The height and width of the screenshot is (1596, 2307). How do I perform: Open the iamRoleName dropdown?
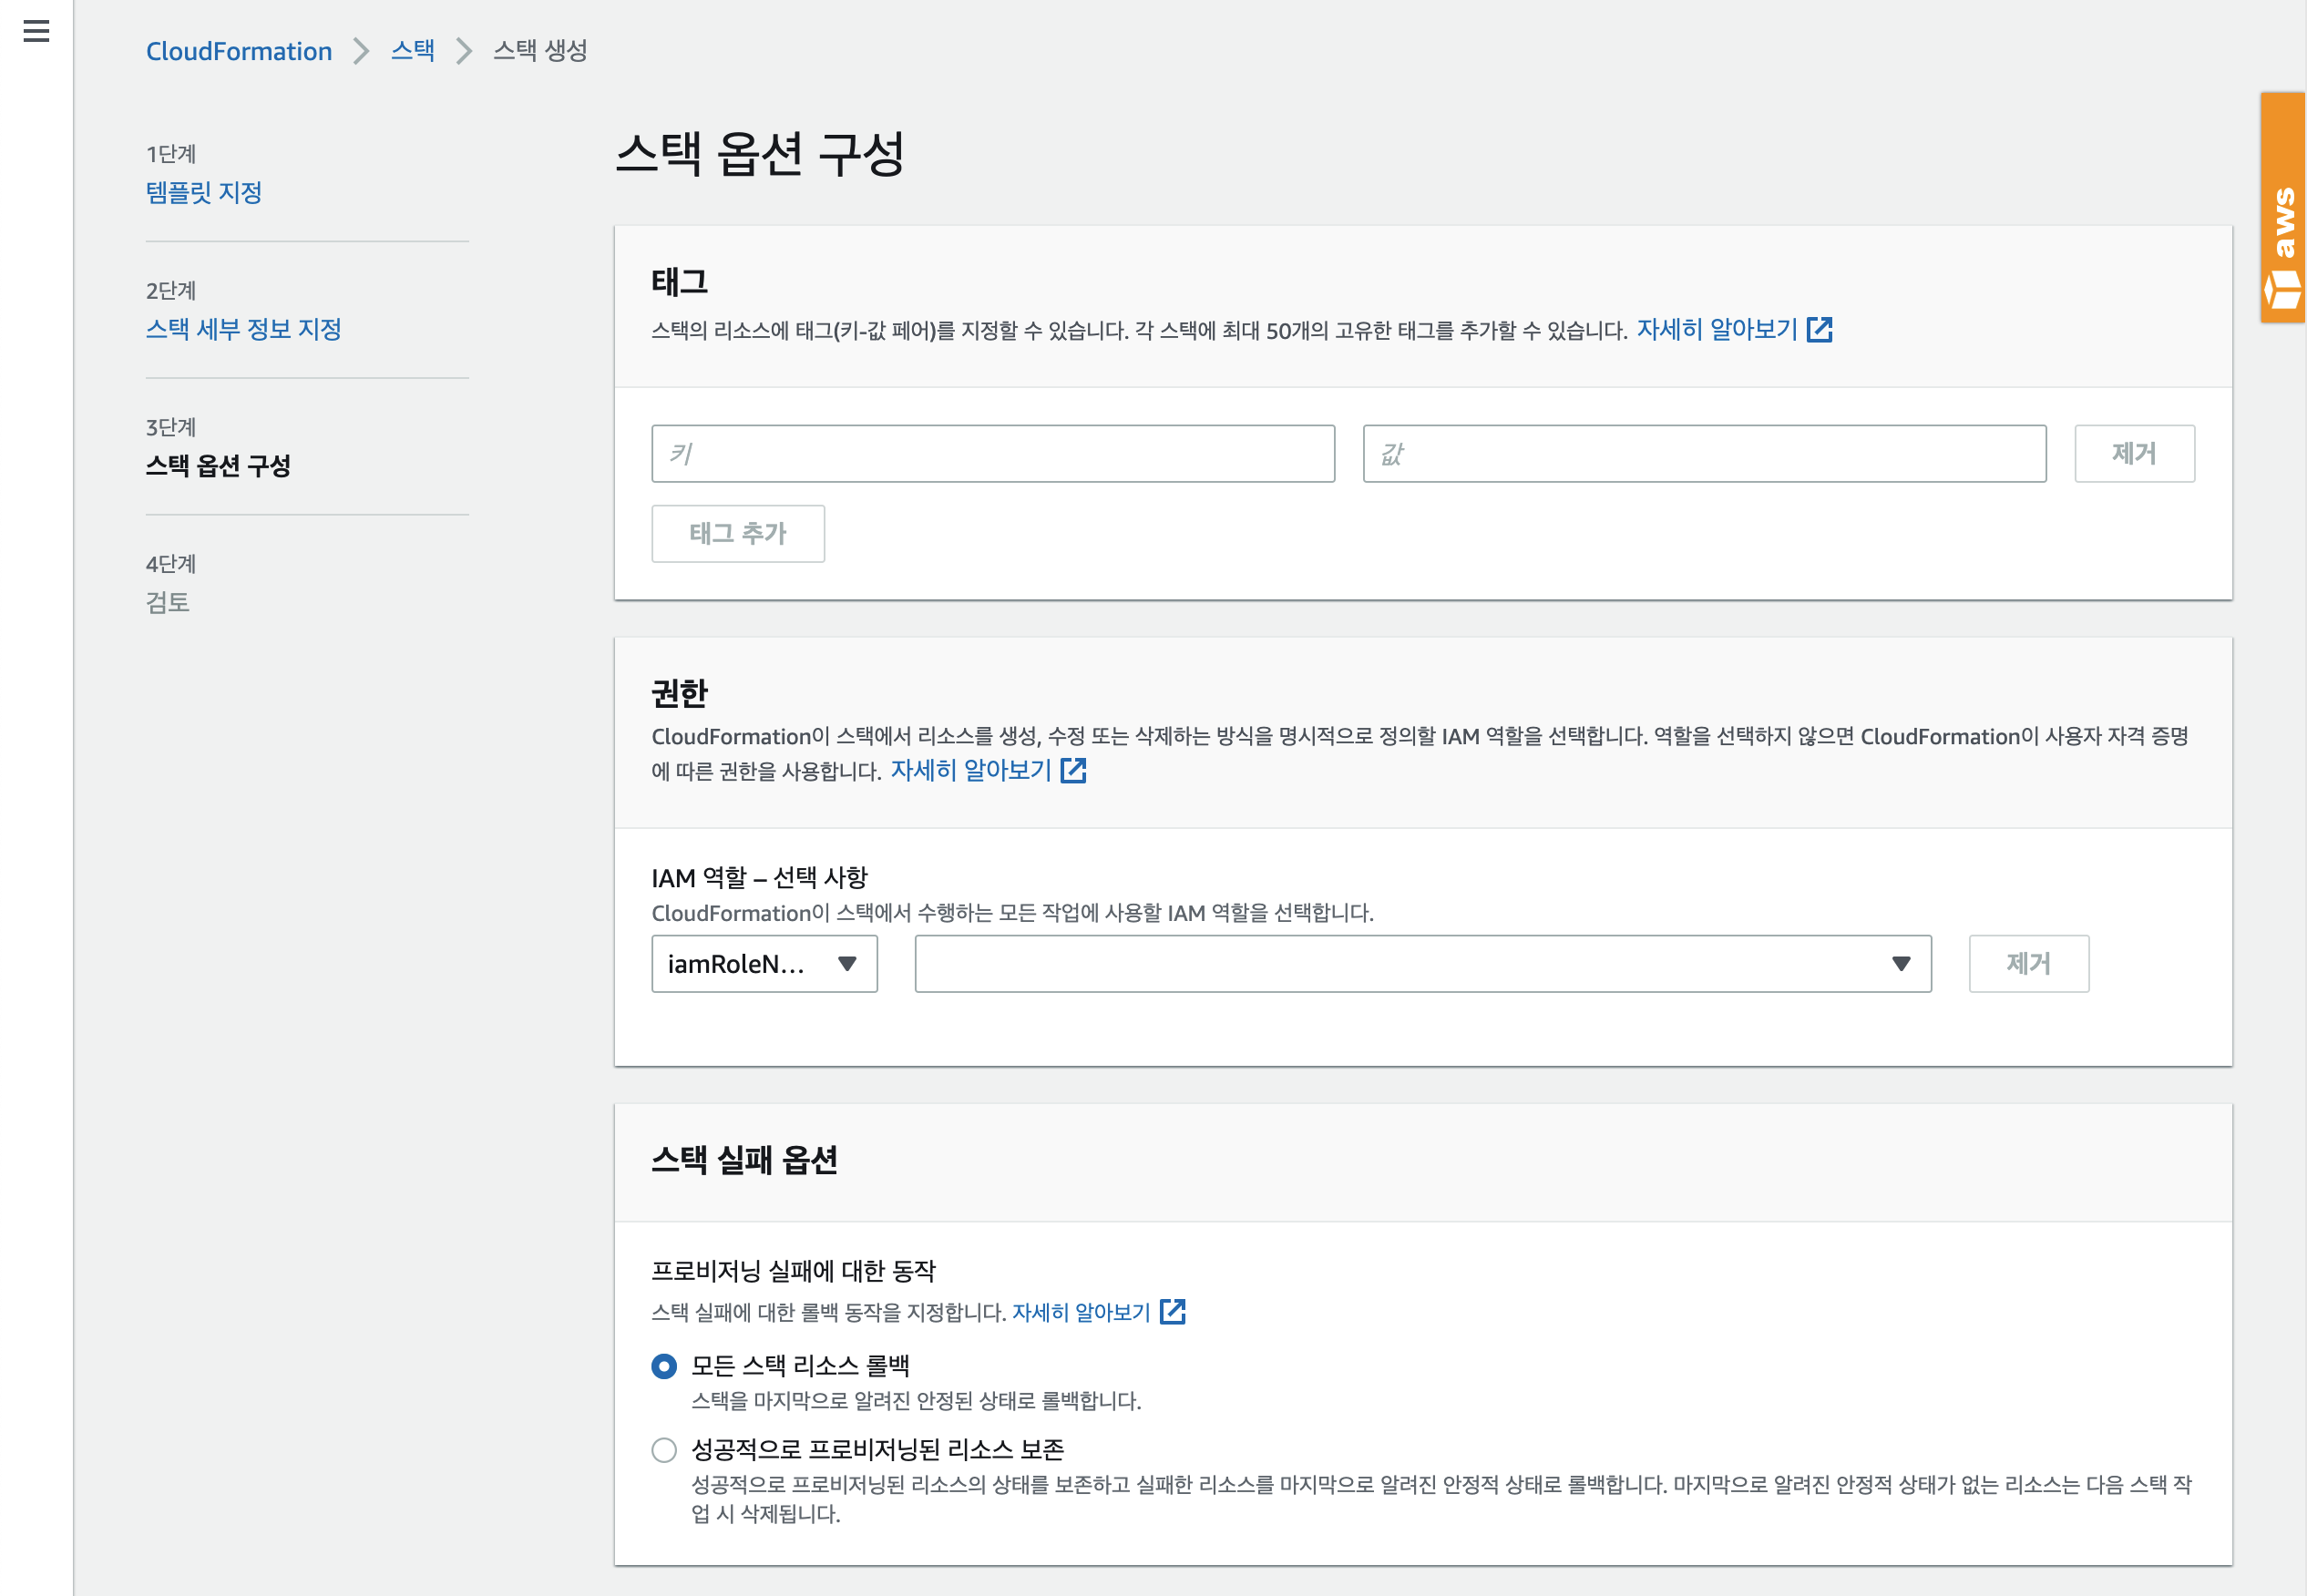click(x=764, y=964)
